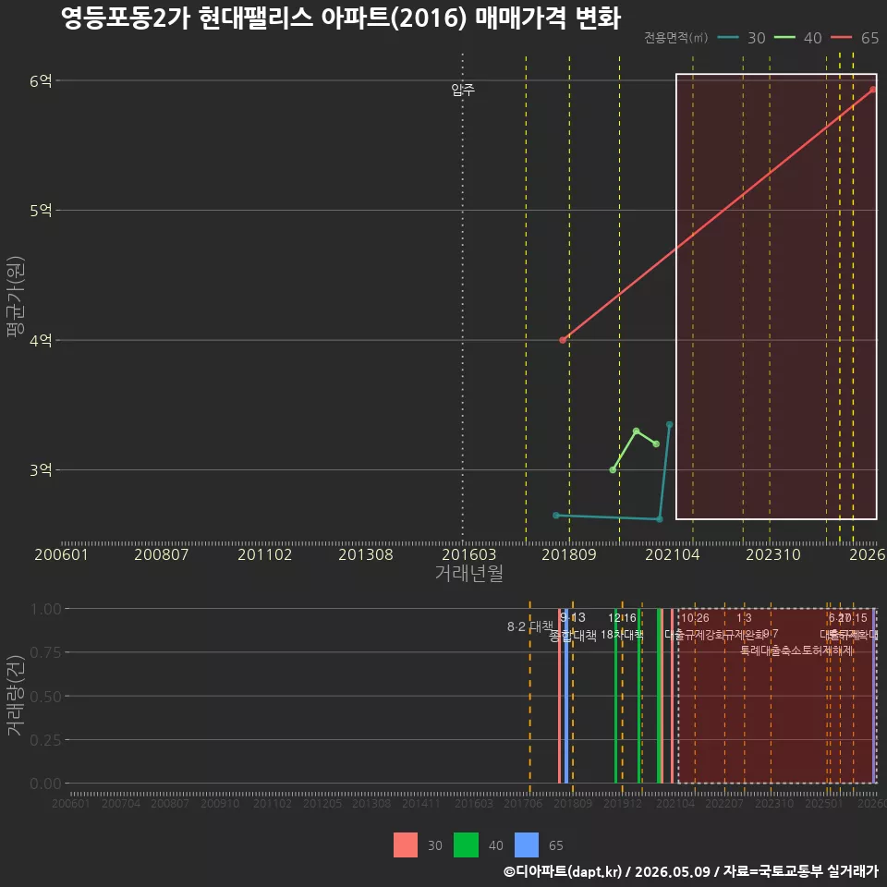
Task: Click the '201809' price-chart x-axis label
Action: [x=569, y=555]
